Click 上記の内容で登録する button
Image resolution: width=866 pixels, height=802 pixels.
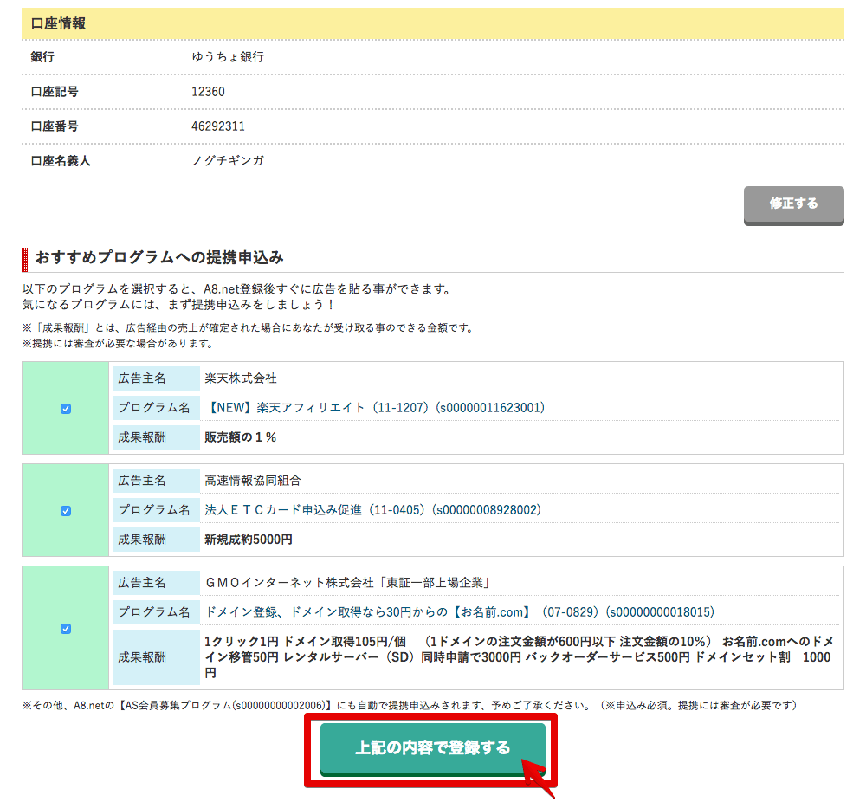[x=432, y=748]
